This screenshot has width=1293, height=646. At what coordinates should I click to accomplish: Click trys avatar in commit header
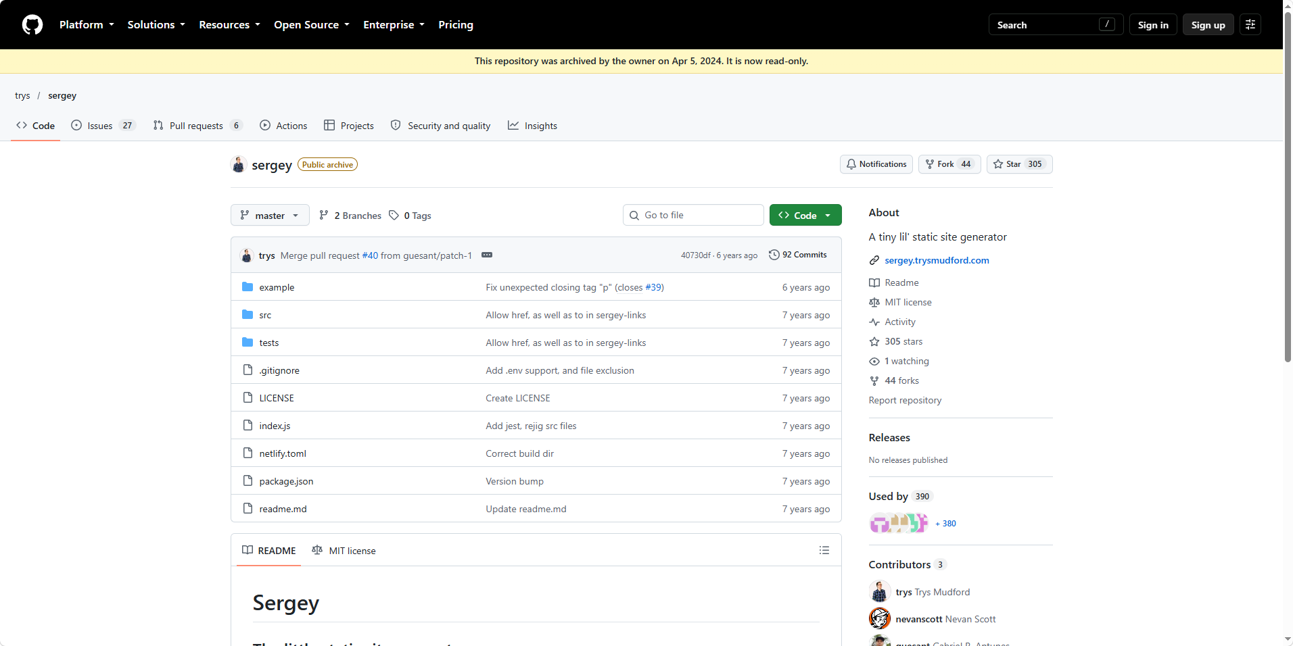pos(246,255)
